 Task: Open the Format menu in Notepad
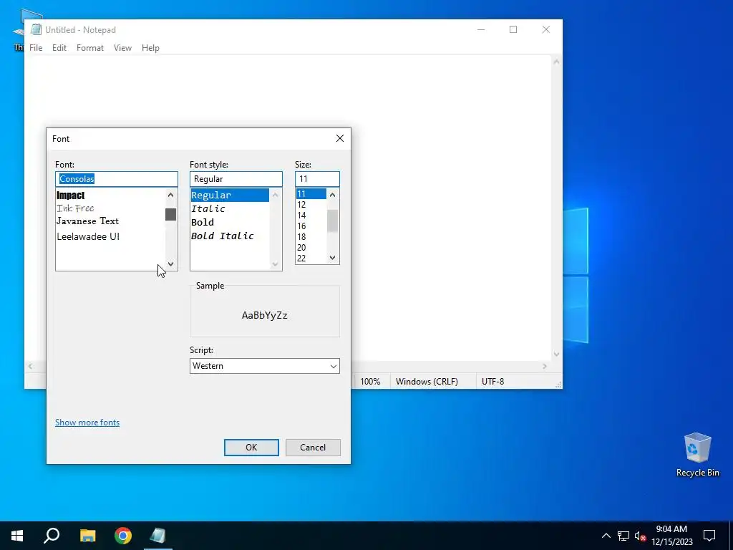(89, 48)
